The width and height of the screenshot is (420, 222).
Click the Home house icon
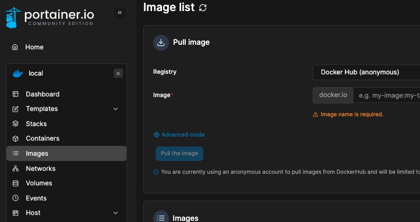(15, 47)
